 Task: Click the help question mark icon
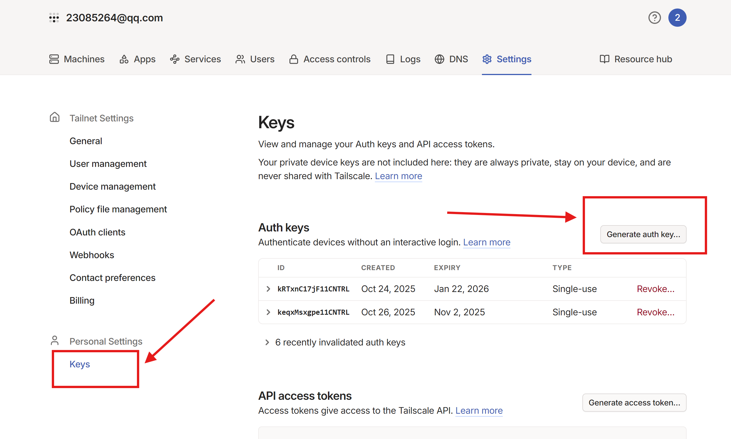coord(654,18)
